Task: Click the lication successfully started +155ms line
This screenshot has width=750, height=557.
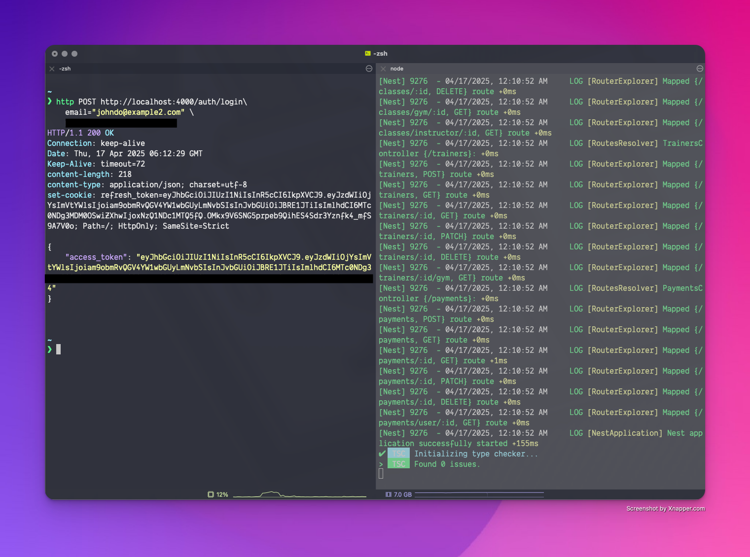Action: tap(459, 443)
